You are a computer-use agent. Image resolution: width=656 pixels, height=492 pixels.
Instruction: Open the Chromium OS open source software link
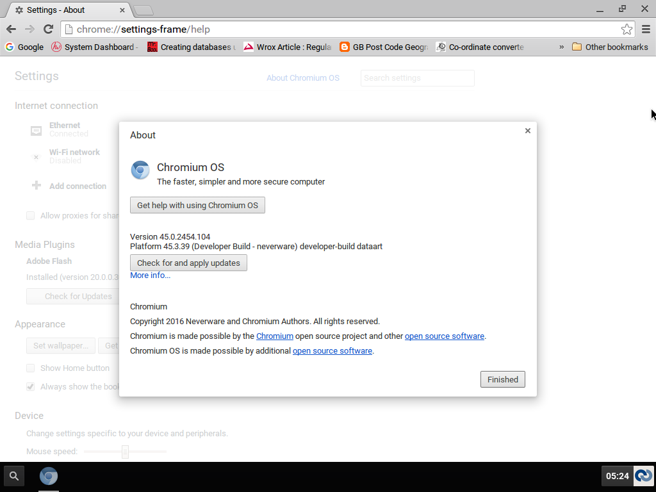(x=332, y=350)
